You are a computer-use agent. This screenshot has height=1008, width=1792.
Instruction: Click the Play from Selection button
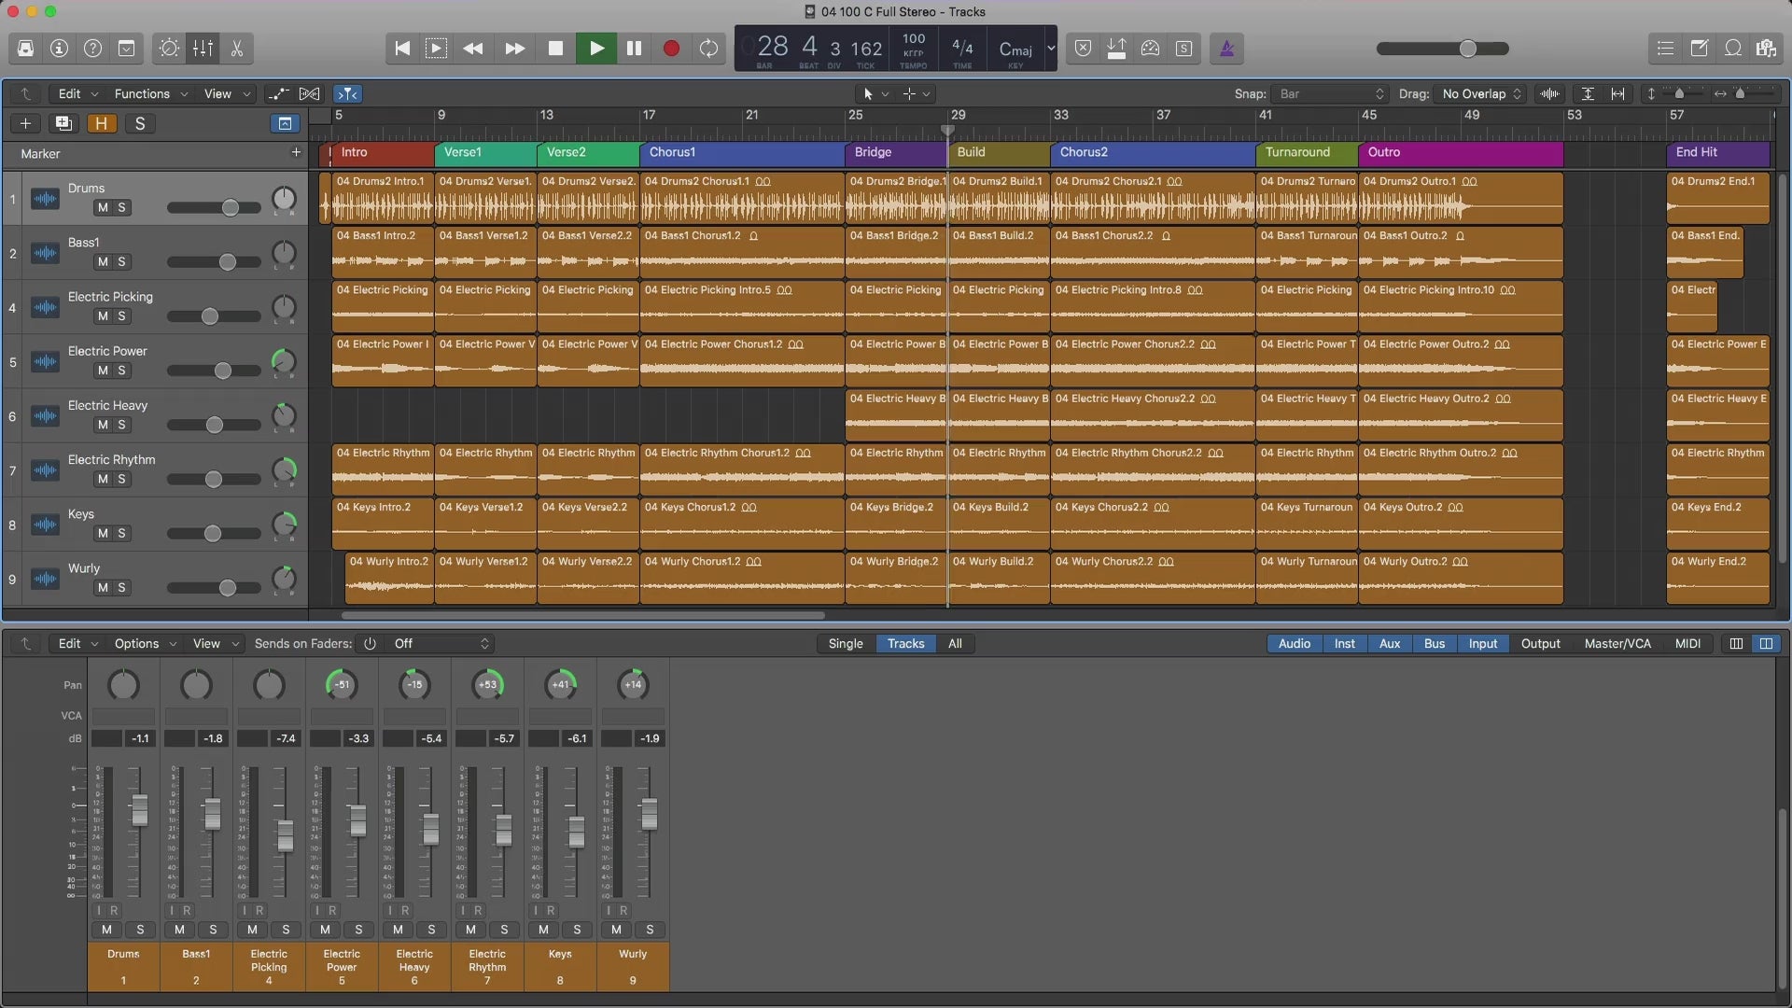click(436, 49)
